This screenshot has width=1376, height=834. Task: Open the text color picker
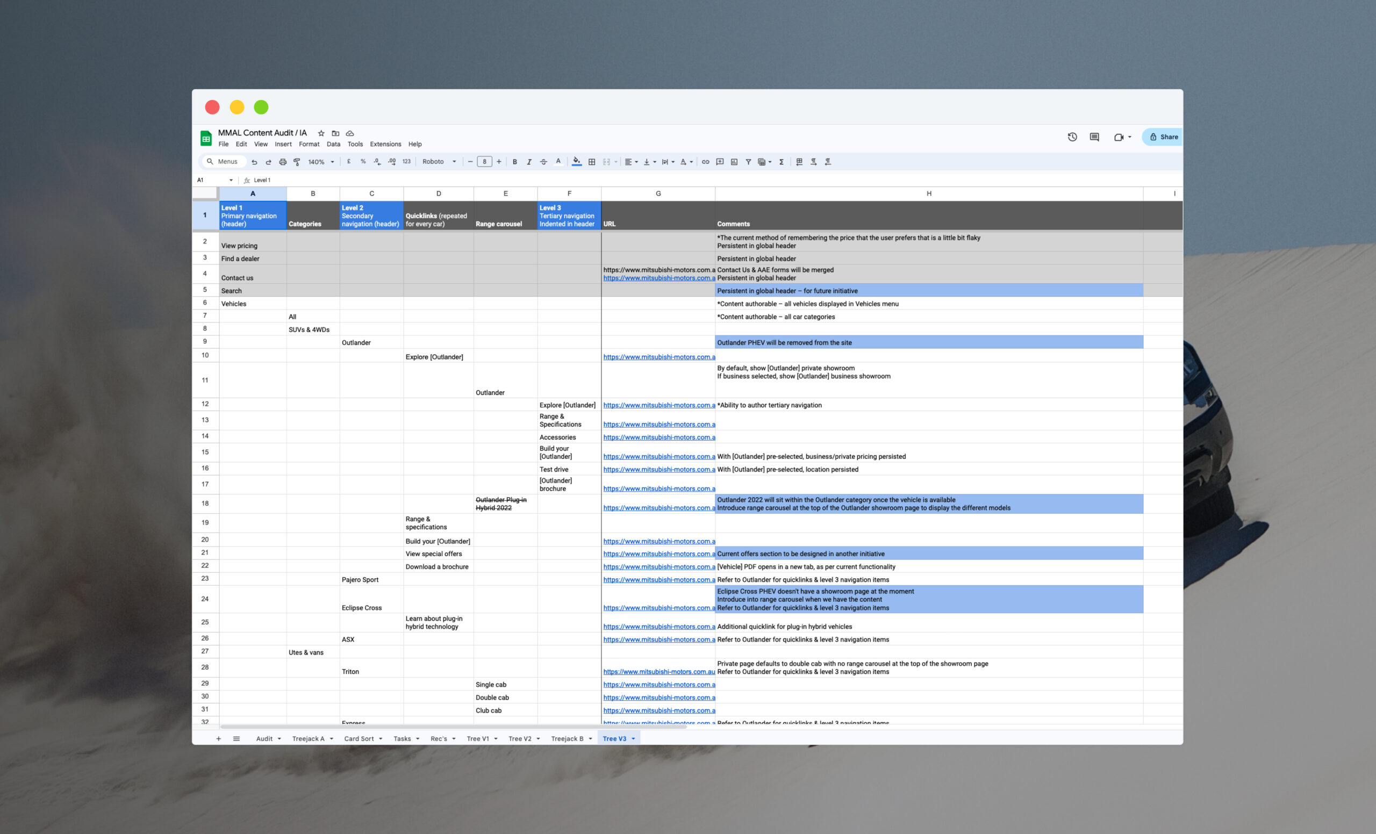point(558,161)
